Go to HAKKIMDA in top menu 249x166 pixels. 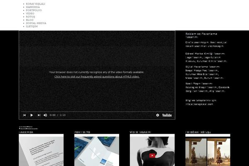coord(33,7)
